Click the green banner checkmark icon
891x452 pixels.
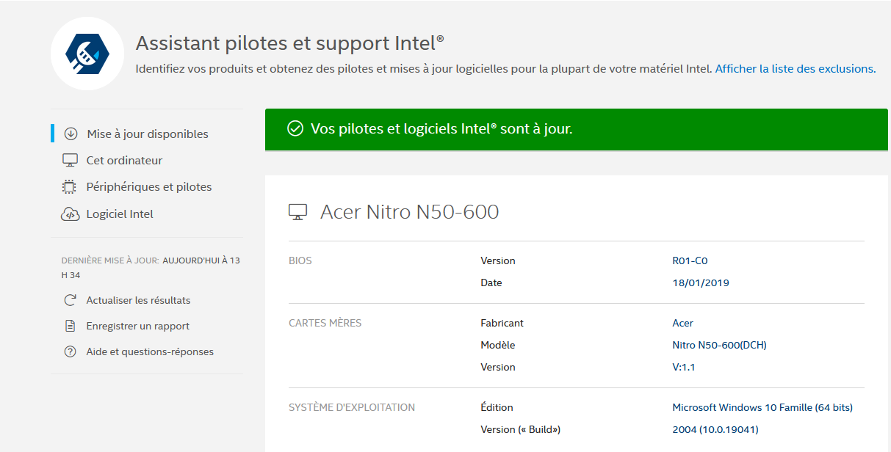pos(295,129)
